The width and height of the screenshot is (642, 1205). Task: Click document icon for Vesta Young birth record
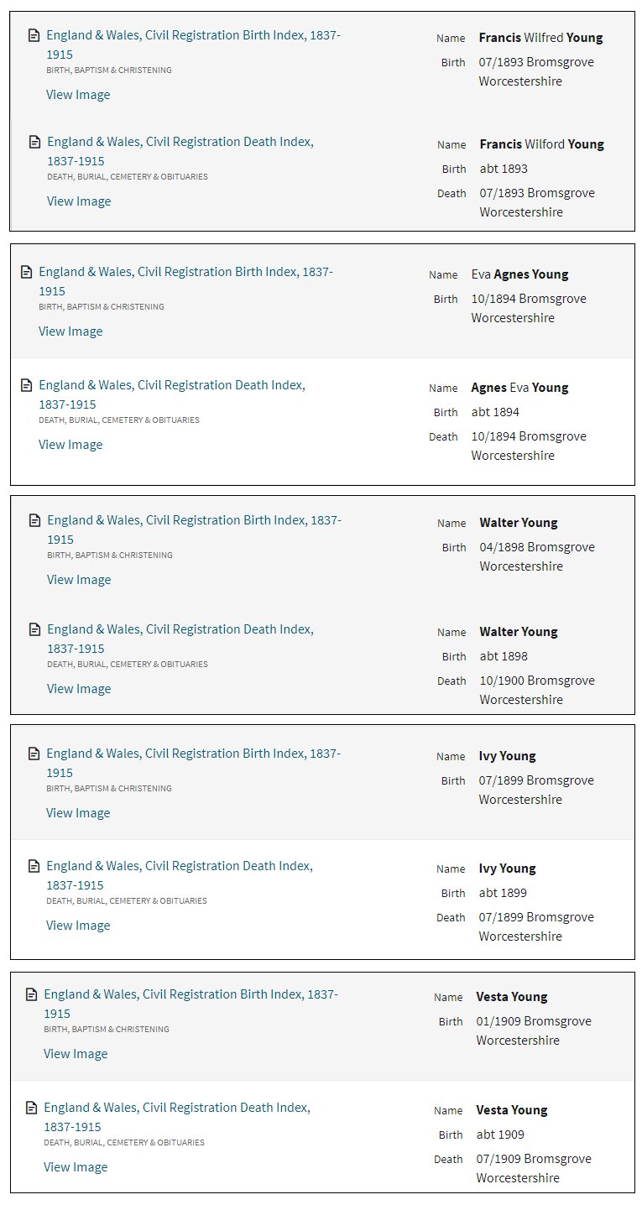[x=31, y=994]
